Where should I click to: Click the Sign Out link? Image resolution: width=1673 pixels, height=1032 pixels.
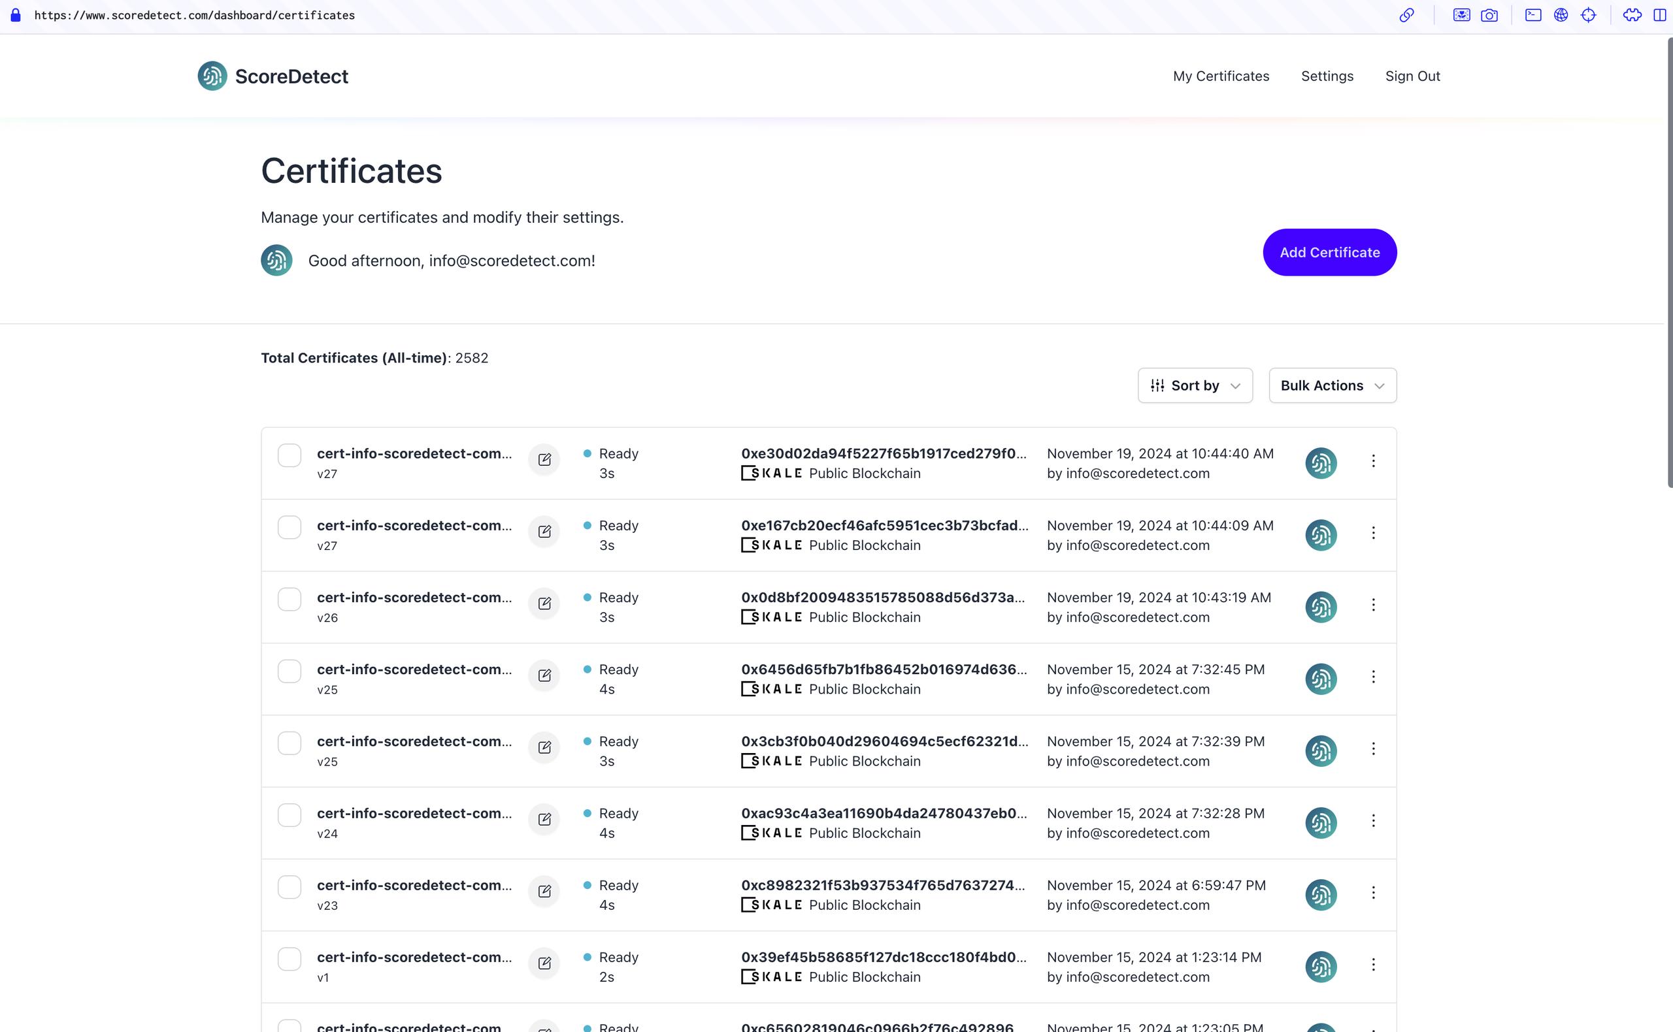1412,76
